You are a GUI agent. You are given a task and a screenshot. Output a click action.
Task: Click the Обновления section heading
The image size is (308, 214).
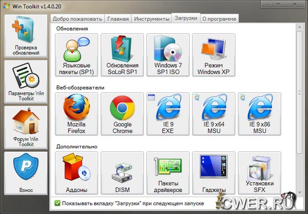72,29
